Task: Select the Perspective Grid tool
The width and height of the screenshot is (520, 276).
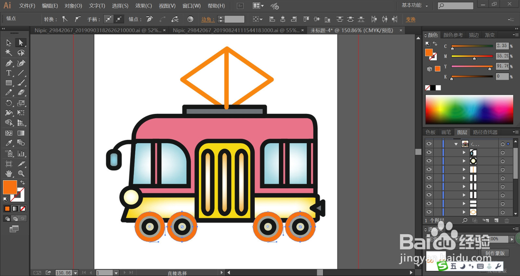Action: (21, 123)
